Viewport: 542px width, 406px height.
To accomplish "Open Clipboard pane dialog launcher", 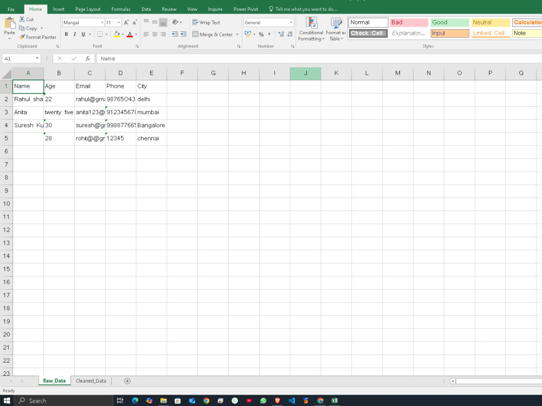I will [x=57, y=46].
